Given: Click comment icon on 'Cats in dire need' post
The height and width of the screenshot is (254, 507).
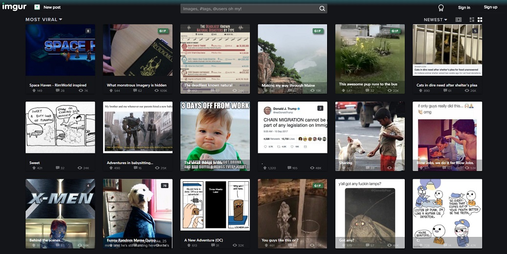Looking at the screenshot, I should 445,91.
